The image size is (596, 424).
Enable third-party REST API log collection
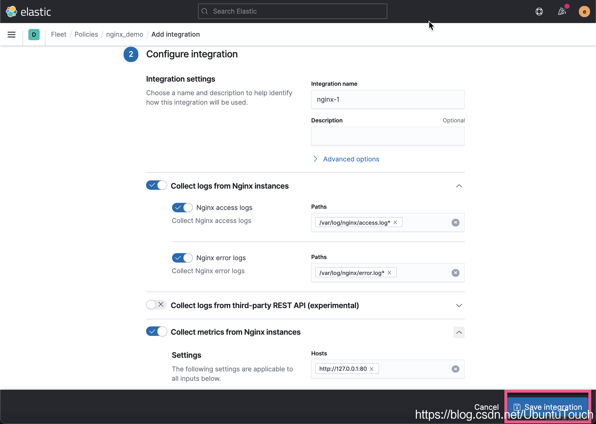click(x=156, y=305)
